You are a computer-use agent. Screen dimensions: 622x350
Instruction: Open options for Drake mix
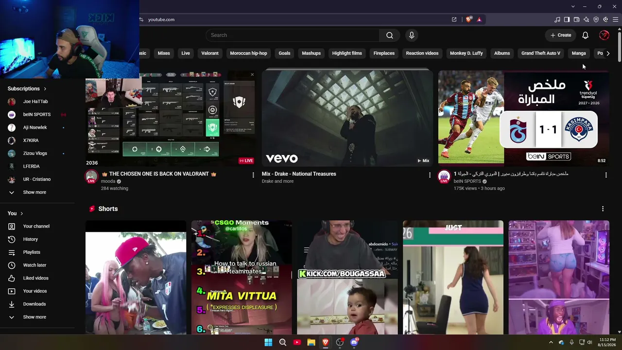coord(429,175)
